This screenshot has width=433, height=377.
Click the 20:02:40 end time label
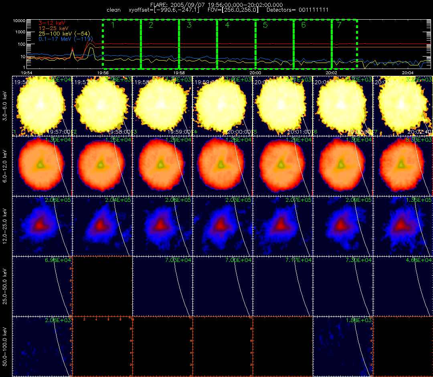[420, 132]
